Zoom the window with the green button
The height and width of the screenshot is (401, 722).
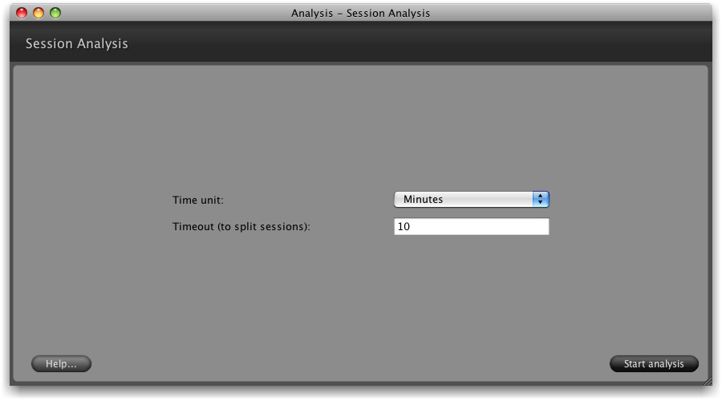(x=55, y=13)
